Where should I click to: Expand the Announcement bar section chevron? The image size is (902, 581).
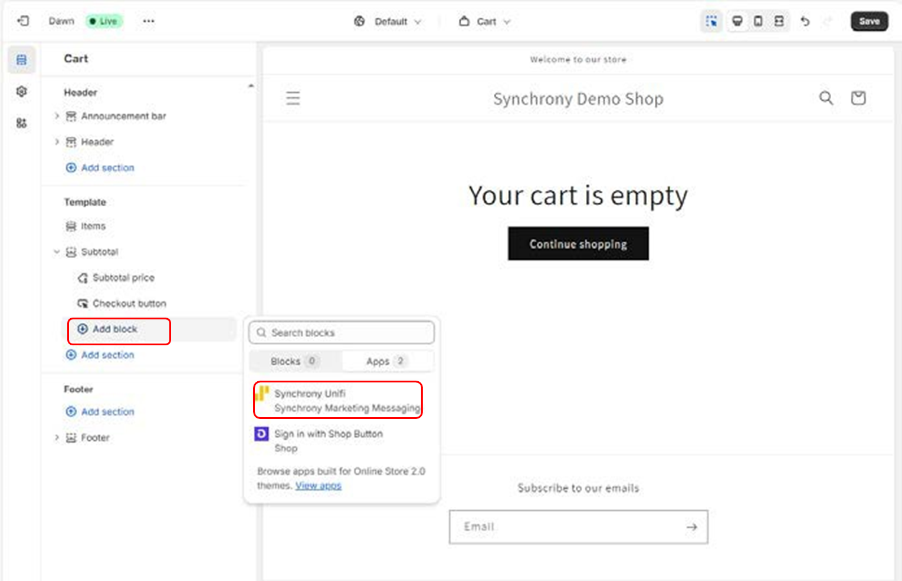(x=57, y=116)
